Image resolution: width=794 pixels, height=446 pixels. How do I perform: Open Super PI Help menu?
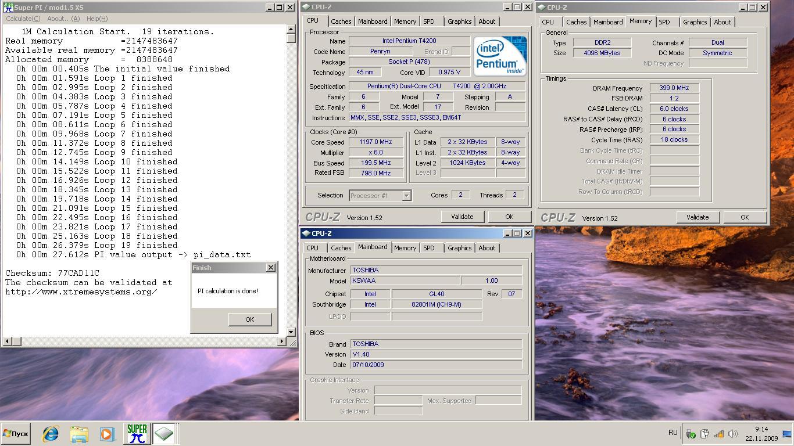pos(96,19)
